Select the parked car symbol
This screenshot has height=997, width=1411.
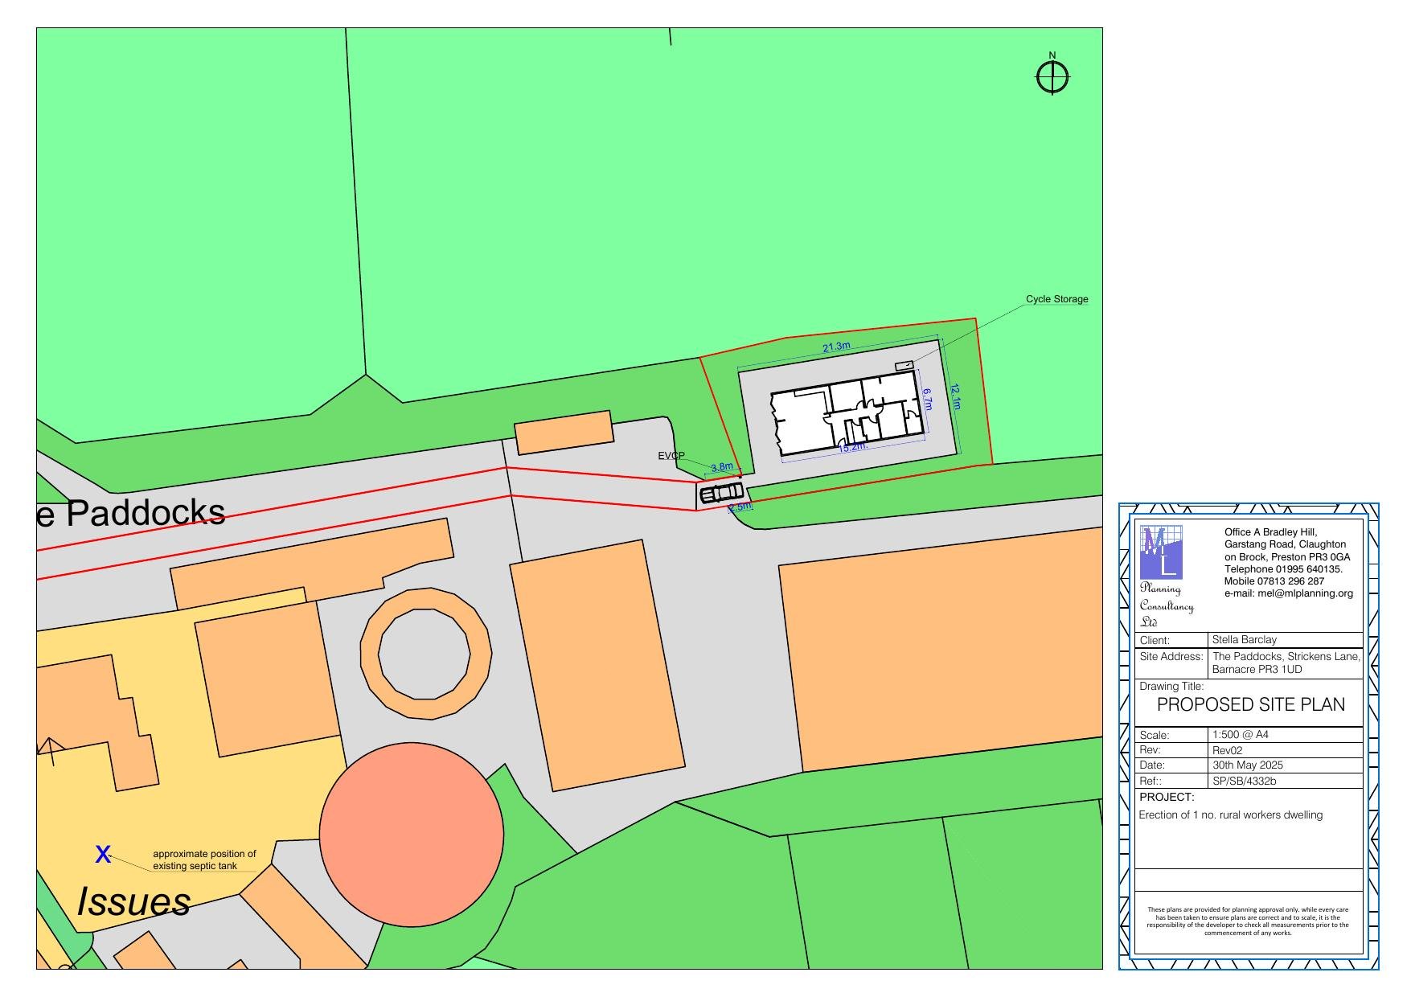[x=721, y=493]
